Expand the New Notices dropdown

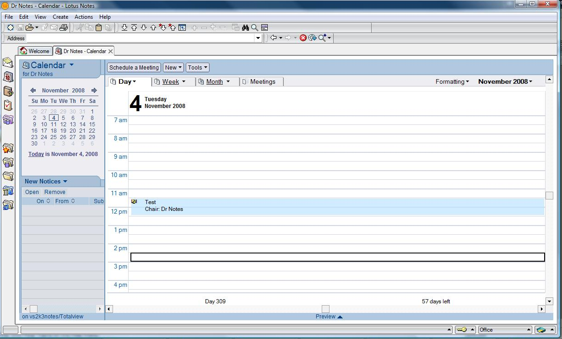tap(65, 182)
